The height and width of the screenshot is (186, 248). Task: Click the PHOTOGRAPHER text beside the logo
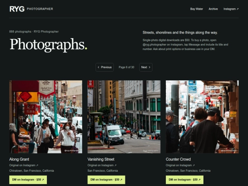40,9
